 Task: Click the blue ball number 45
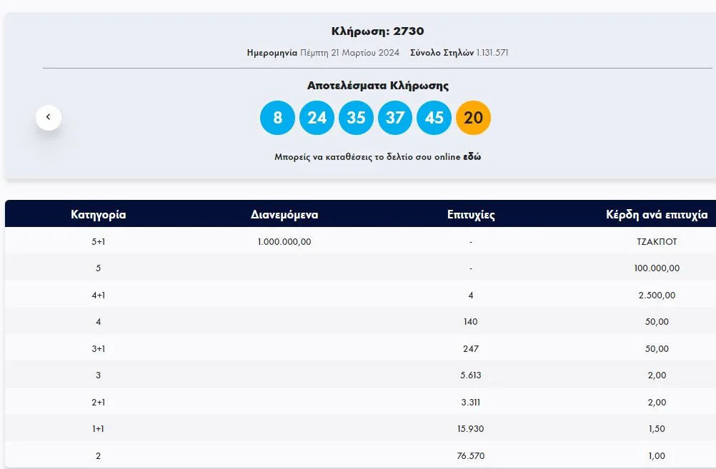pos(434,118)
